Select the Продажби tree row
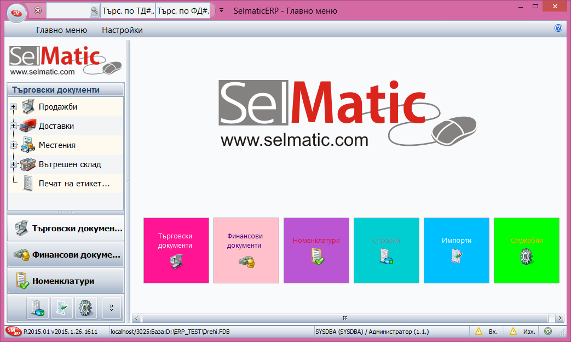This screenshot has width=571, height=342. (66, 106)
